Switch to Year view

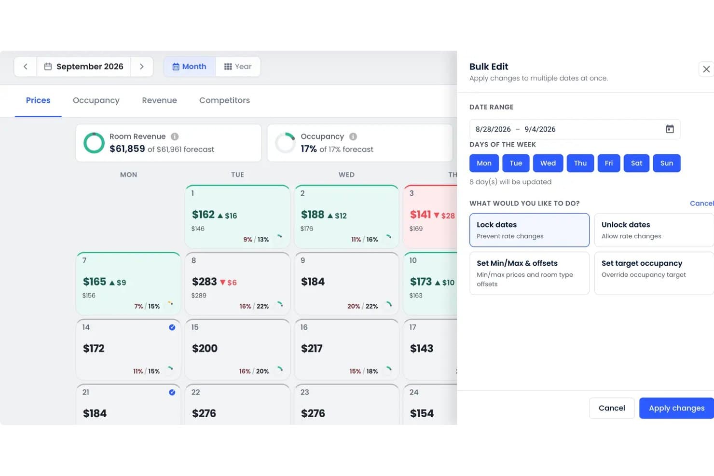coord(238,67)
